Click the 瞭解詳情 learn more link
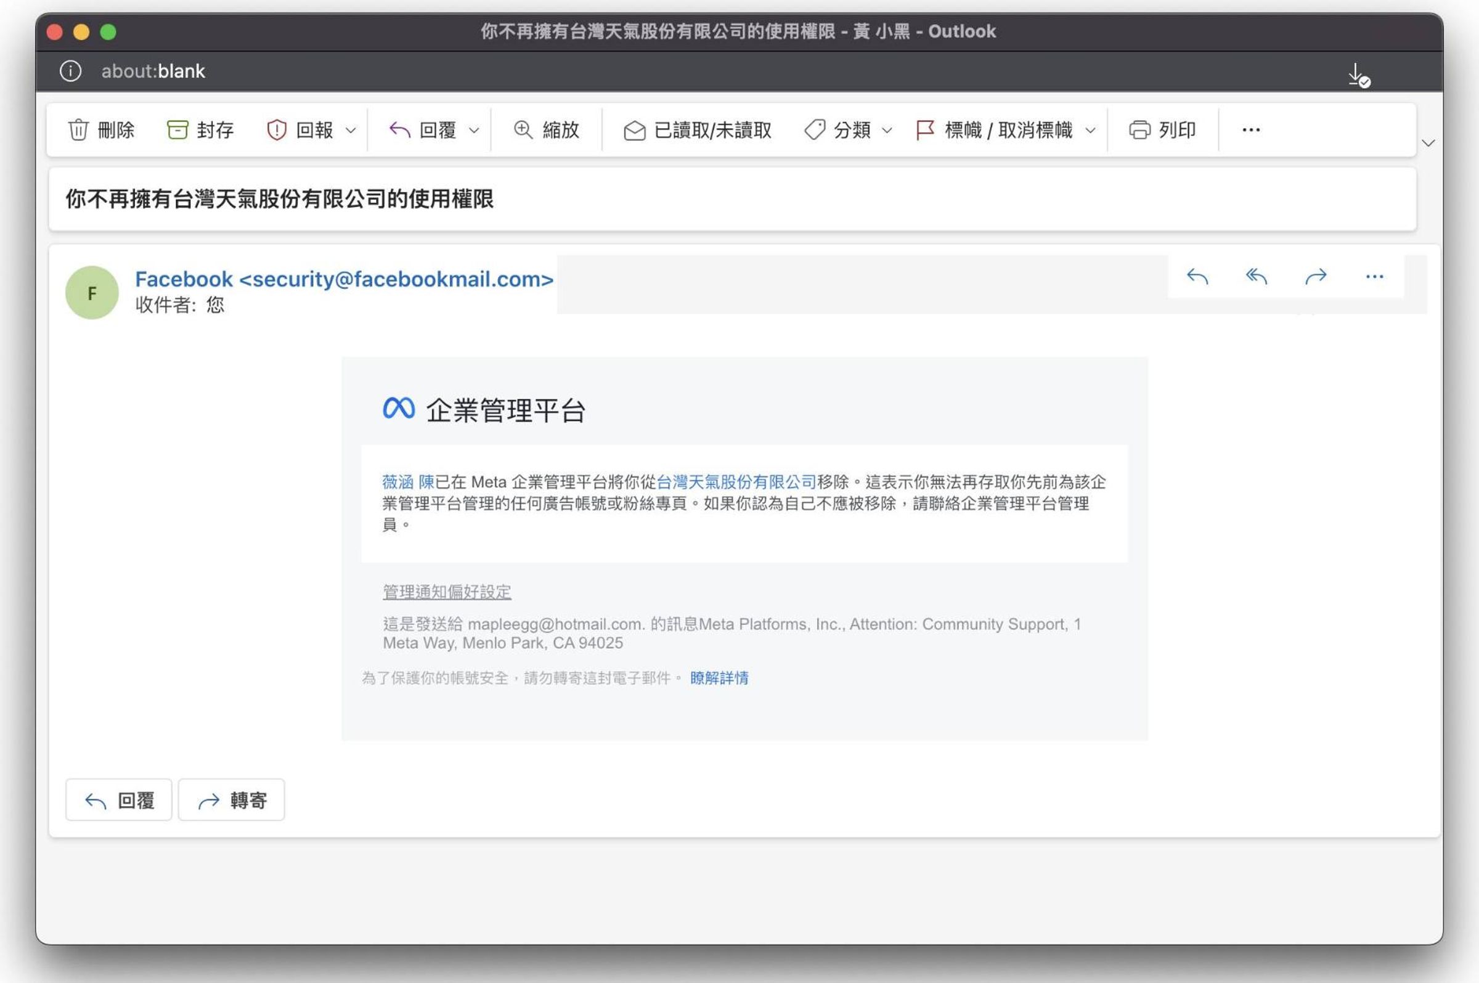Viewport: 1479px width, 983px height. [x=719, y=679]
